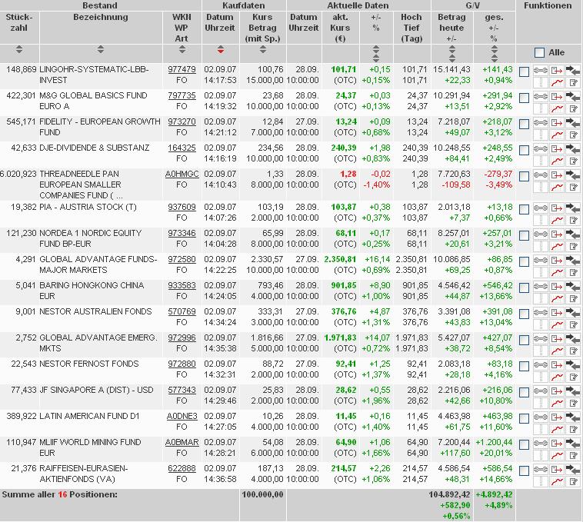
Task: Tick checkbox for LINGOHR-SYSTEMATIC-LBB-INVEST
Action: click(x=524, y=71)
